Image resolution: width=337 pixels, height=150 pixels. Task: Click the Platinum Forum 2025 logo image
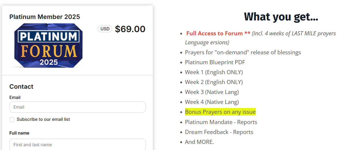click(x=49, y=45)
